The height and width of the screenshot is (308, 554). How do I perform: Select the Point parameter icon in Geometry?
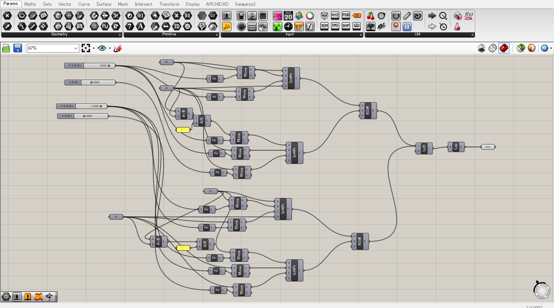[8, 16]
